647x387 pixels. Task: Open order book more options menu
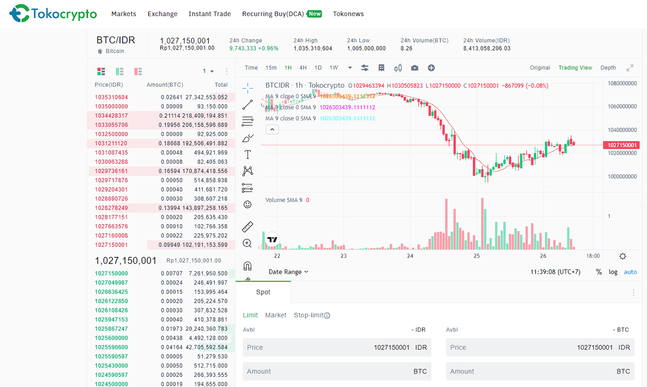[227, 72]
